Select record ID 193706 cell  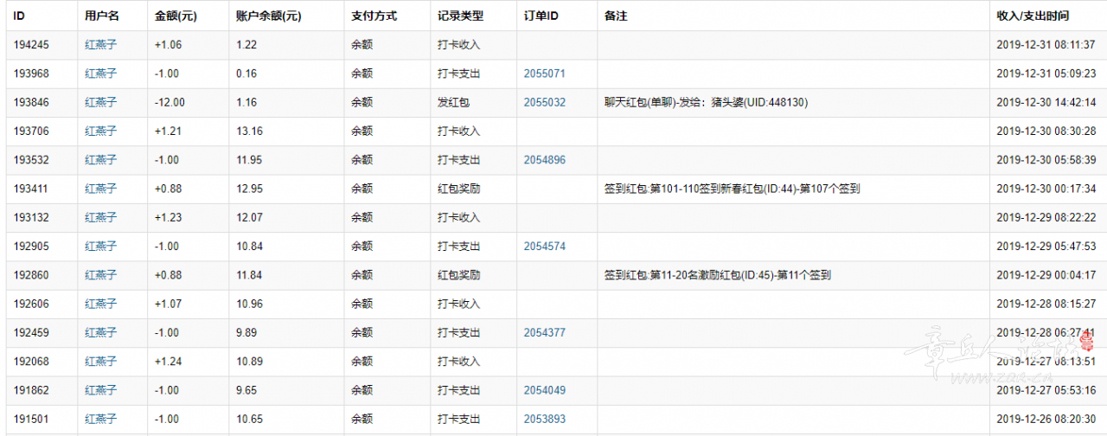coord(42,131)
